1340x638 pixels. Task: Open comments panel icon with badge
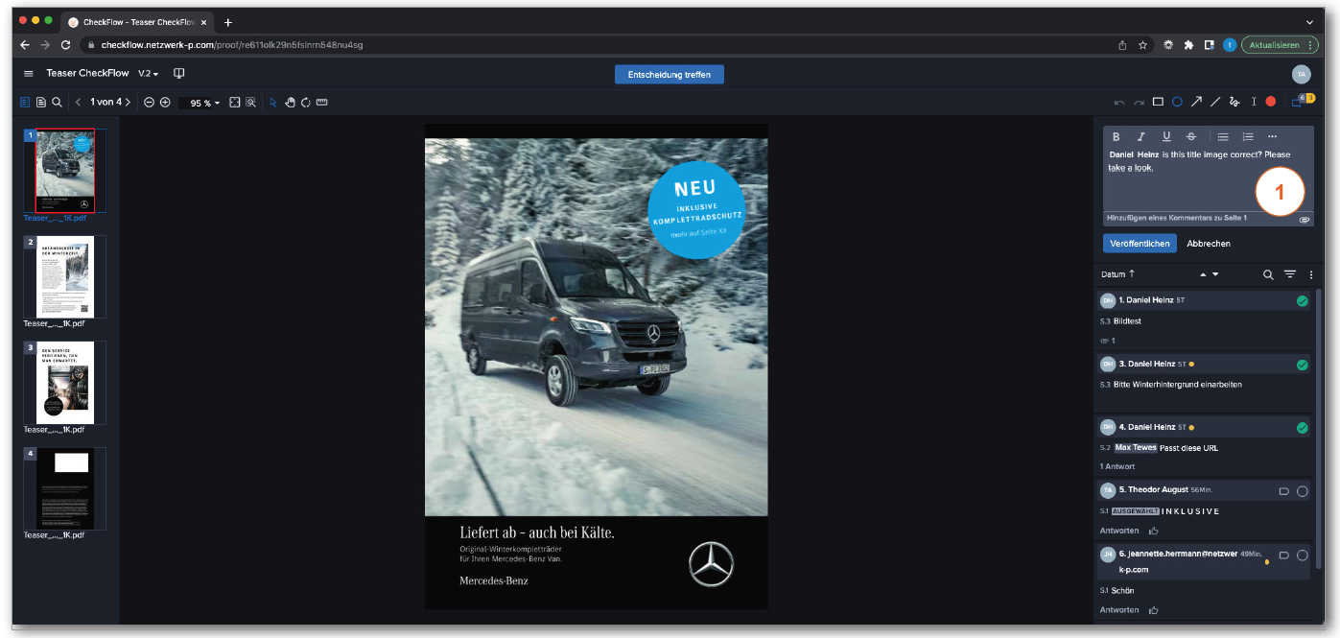tap(1301, 101)
